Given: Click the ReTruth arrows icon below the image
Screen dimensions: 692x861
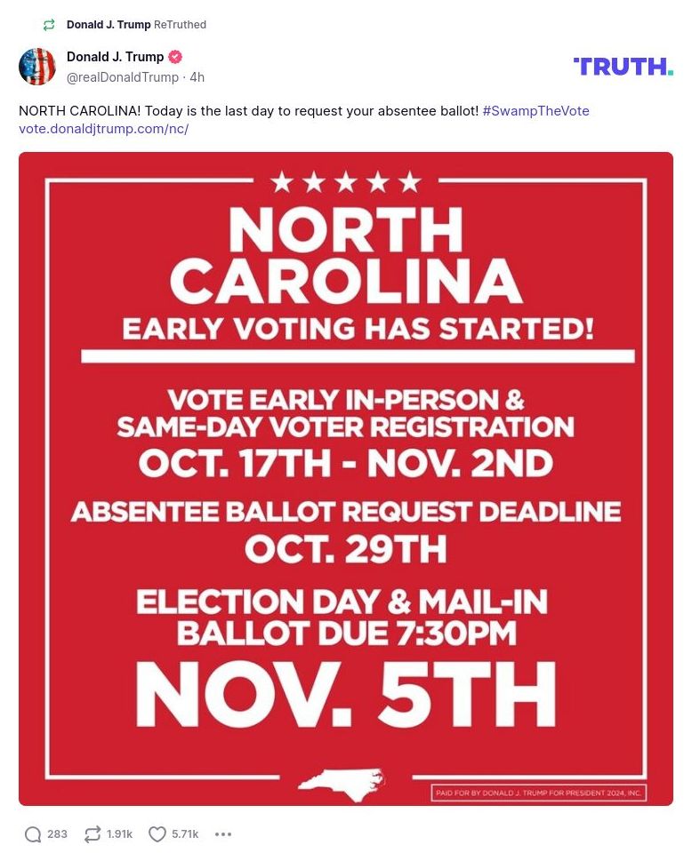Looking at the screenshot, I should click(x=93, y=834).
